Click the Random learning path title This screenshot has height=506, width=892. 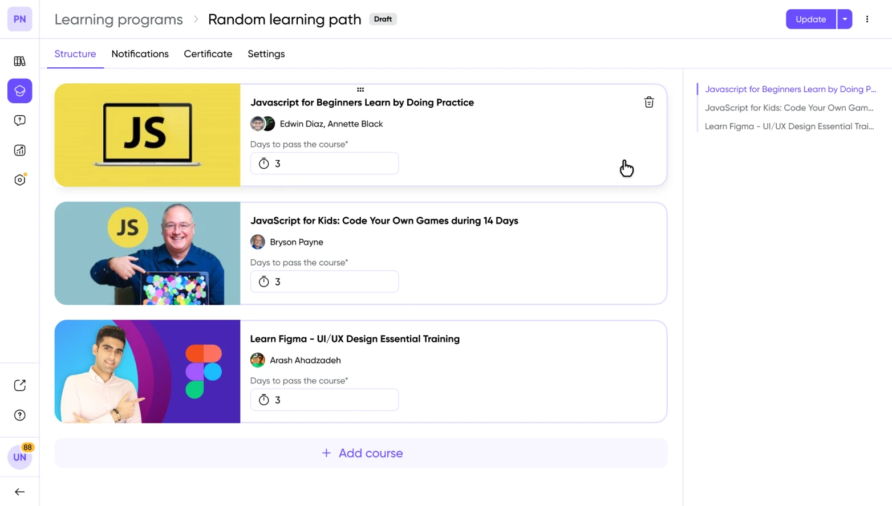285,19
